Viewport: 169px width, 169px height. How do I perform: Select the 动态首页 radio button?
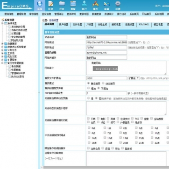pos(103,83)
